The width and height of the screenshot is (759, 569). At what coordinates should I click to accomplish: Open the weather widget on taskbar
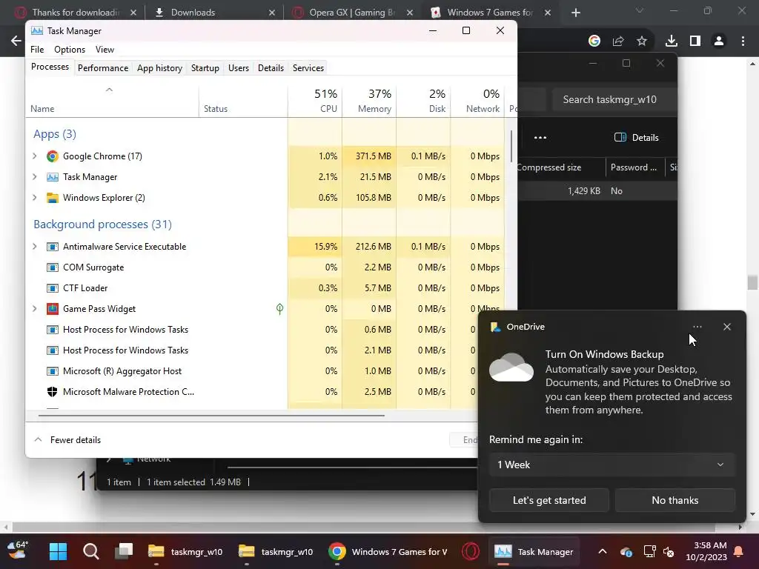18,550
